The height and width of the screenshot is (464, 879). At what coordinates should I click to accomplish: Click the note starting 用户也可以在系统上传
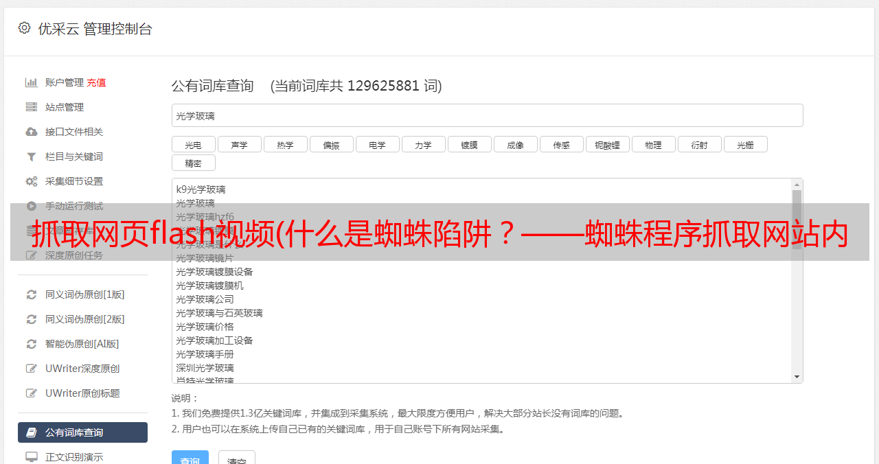339,429
